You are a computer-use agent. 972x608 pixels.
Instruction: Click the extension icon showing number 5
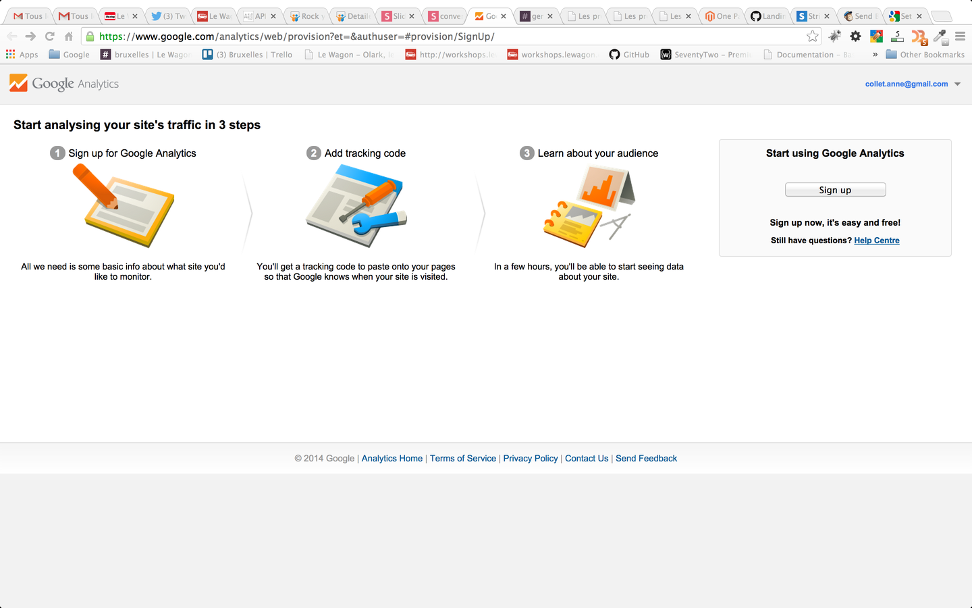point(897,36)
